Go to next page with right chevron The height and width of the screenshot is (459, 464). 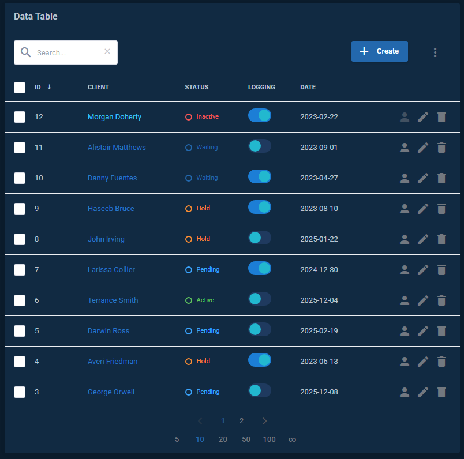tap(264, 421)
